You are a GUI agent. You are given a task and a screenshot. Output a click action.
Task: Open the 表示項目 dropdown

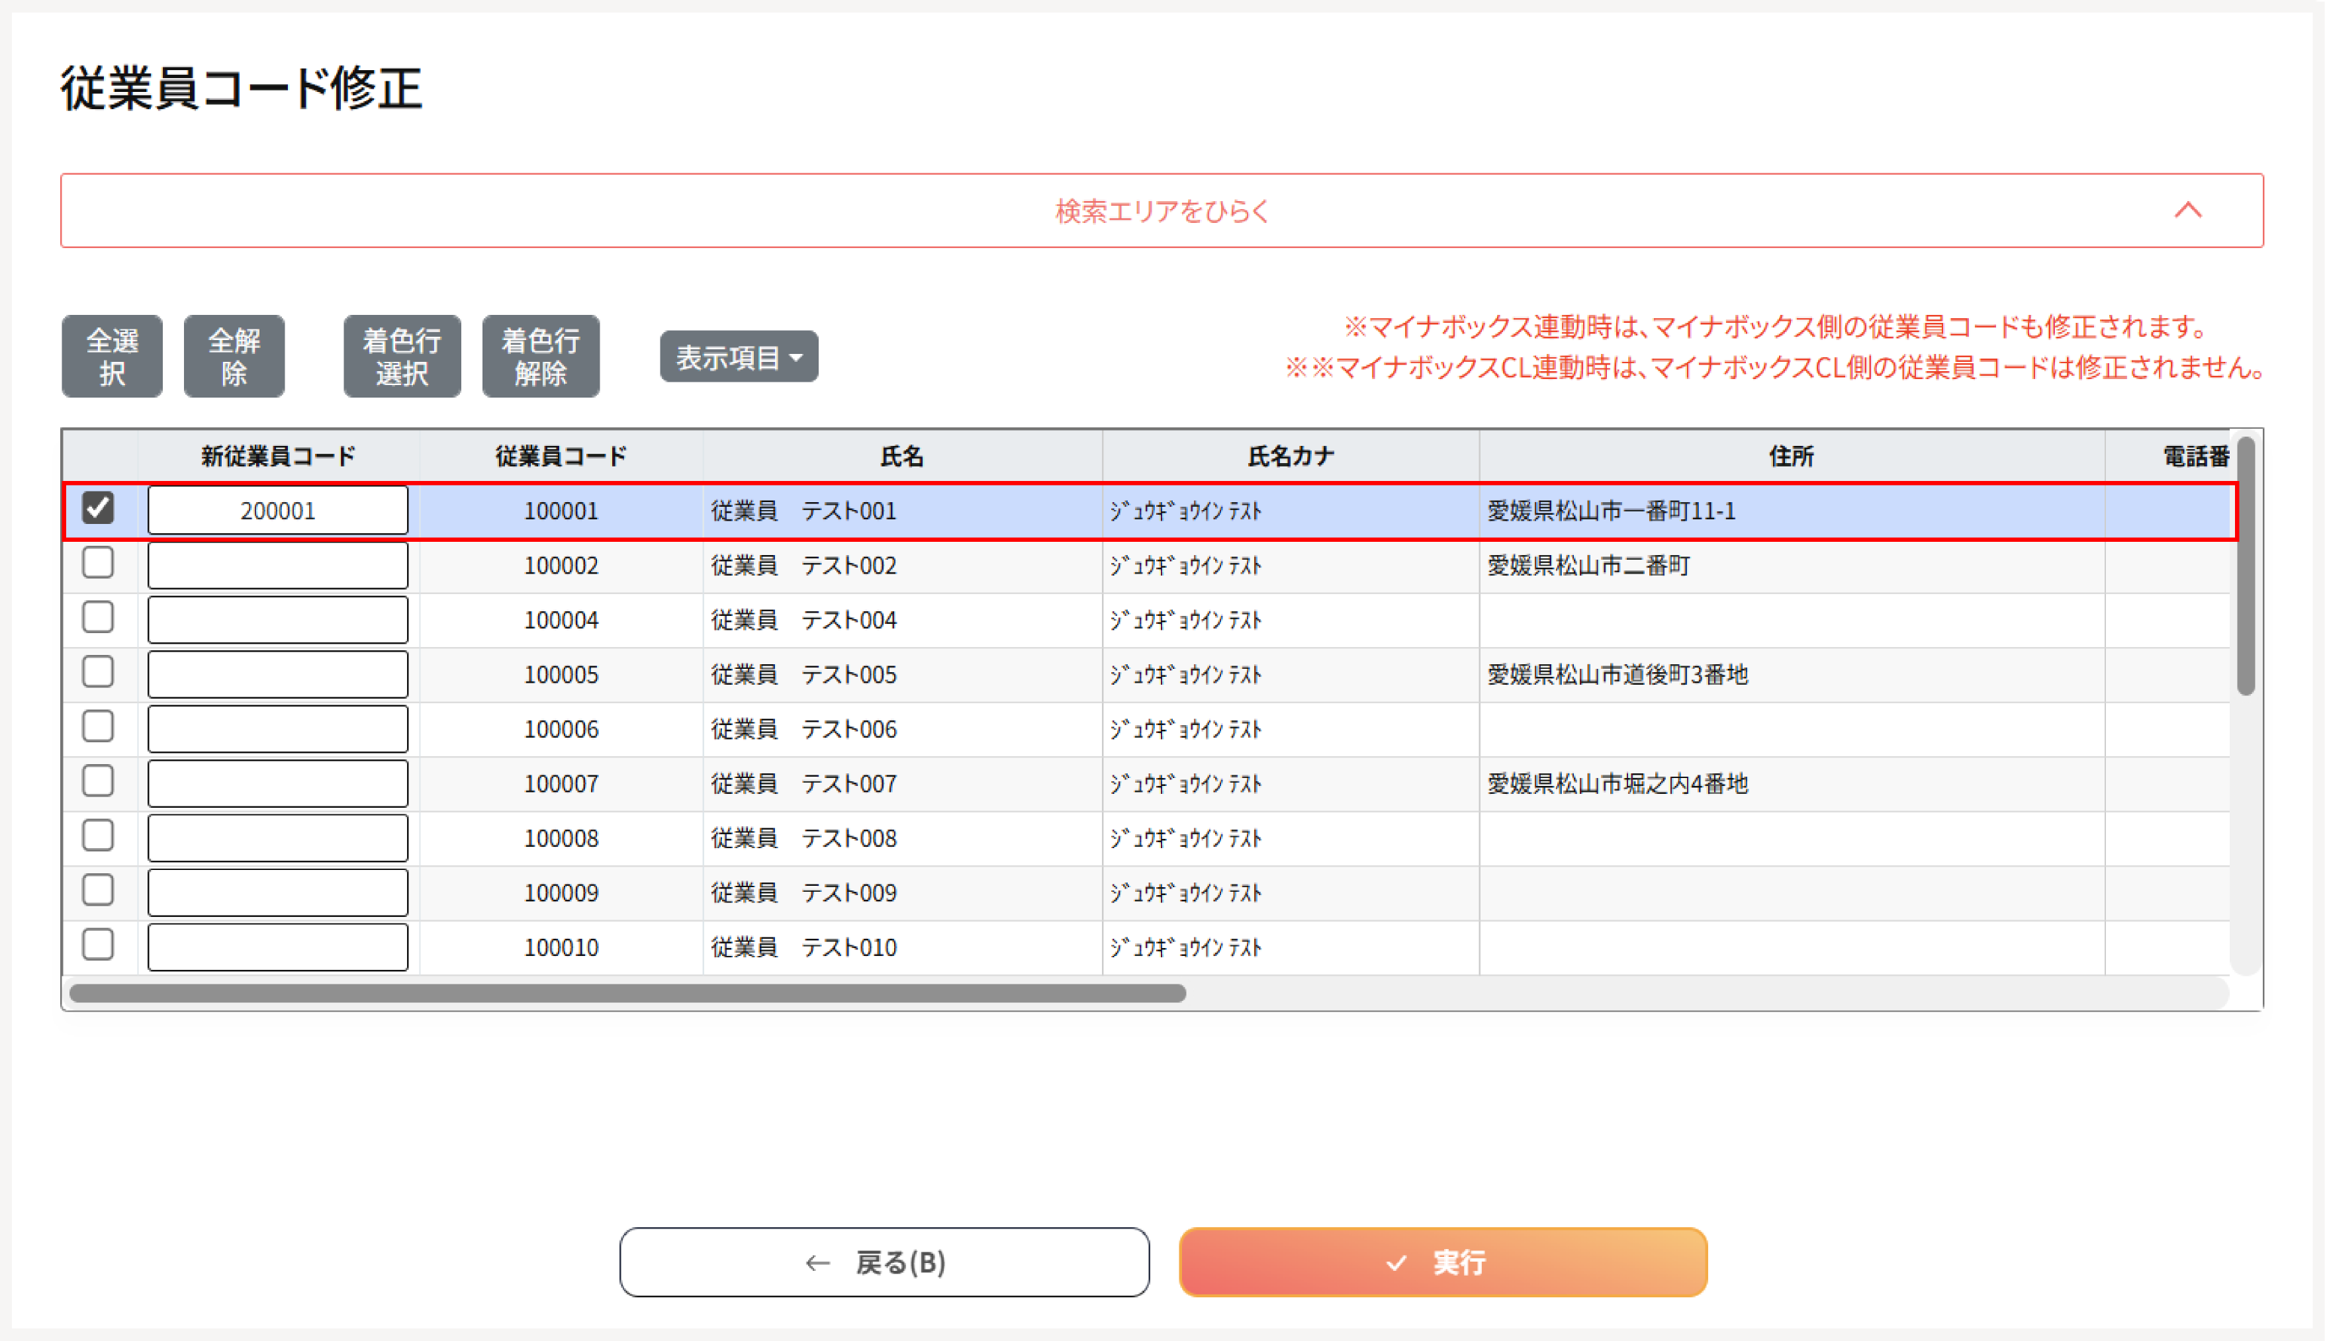coord(739,357)
